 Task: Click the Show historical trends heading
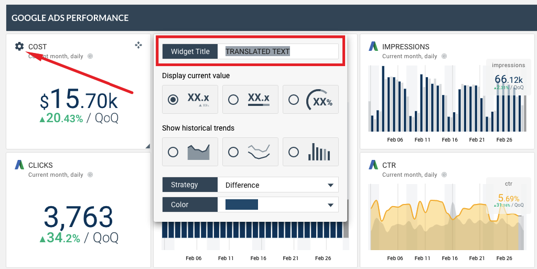(x=198, y=128)
